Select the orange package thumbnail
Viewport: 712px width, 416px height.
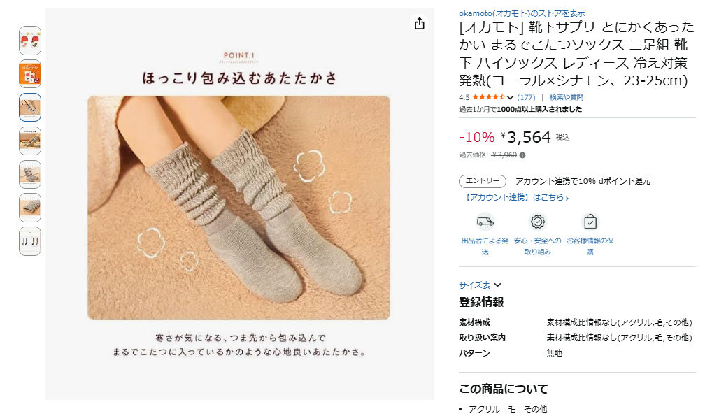click(30, 73)
